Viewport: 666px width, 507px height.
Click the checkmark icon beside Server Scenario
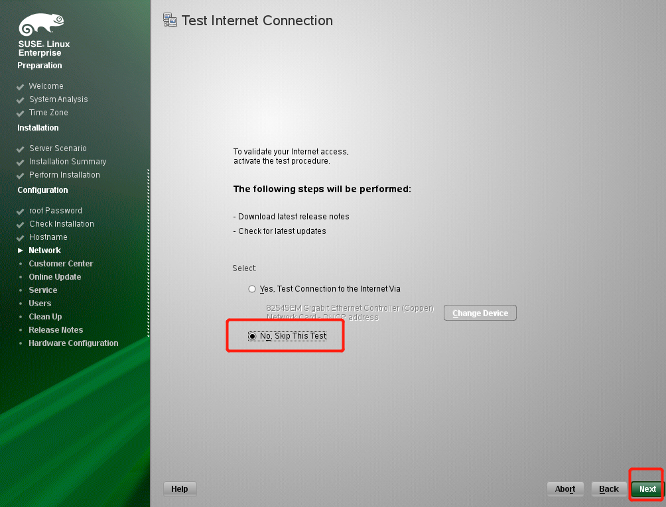point(20,149)
